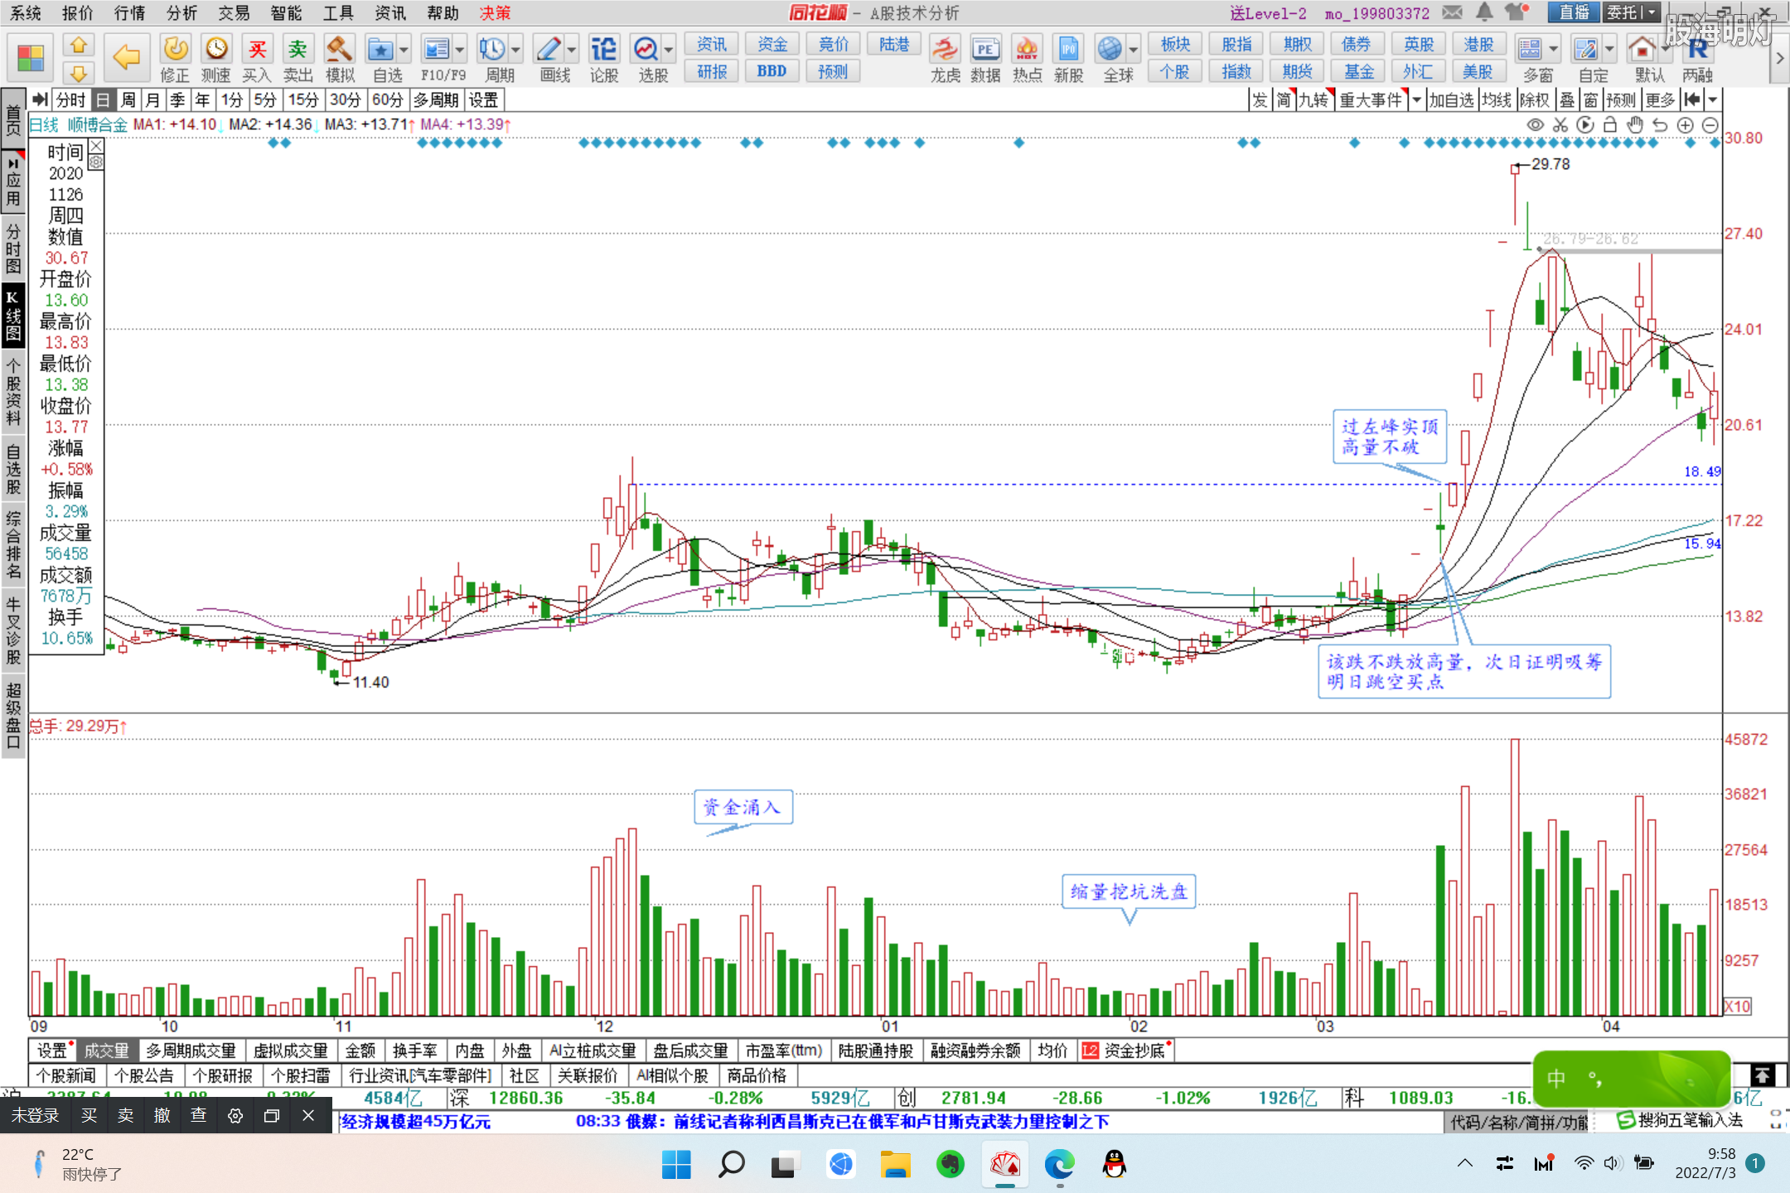Select the 月 monthly period button
Screen dimensions: 1790x1193
pyautogui.click(x=152, y=100)
